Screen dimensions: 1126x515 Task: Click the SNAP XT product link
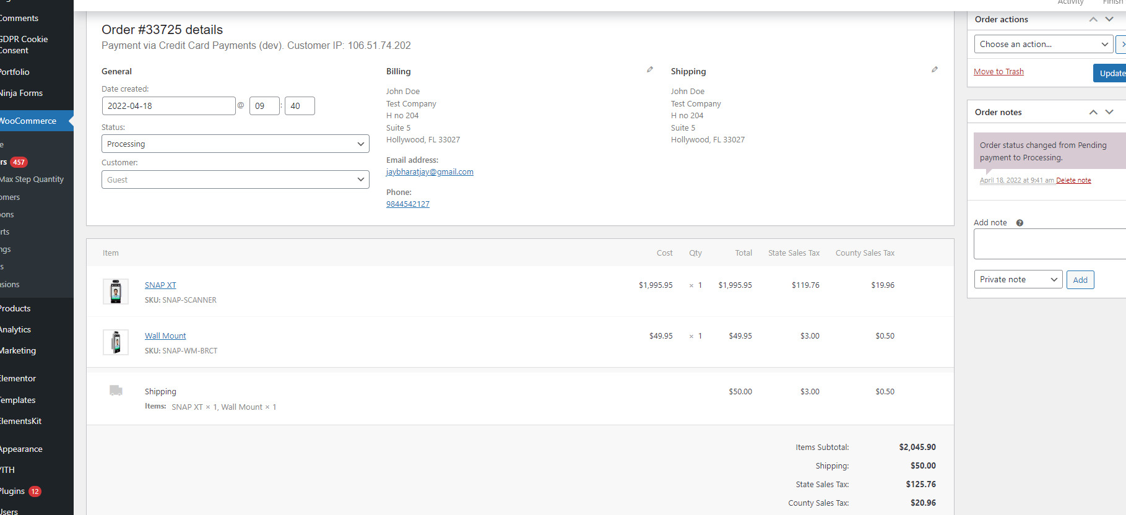coord(160,285)
